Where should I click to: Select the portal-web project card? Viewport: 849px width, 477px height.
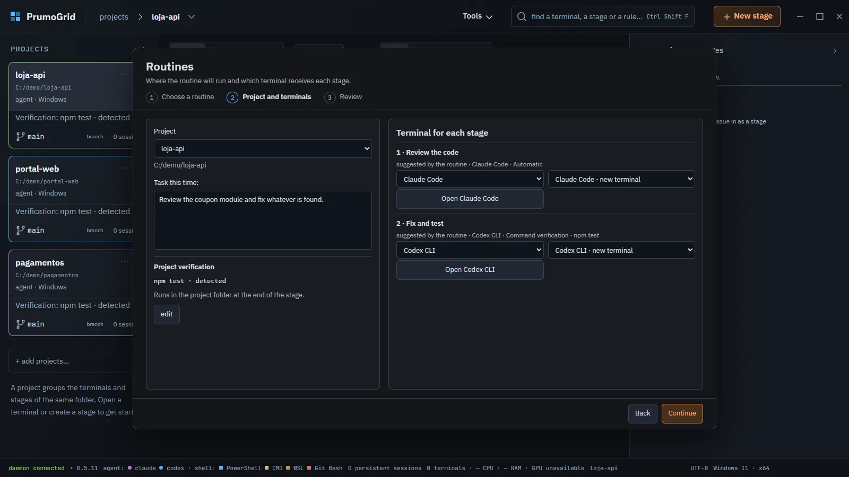click(71, 199)
